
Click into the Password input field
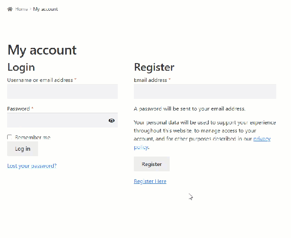click(x=56, y=120)
